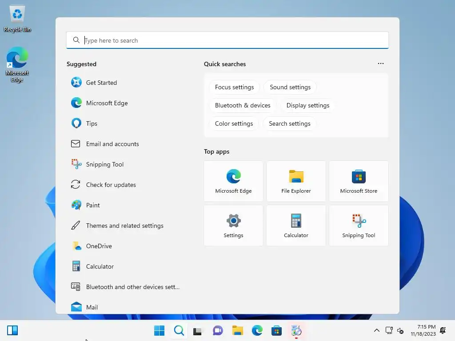
Task: Open the notification center bell icon
Action: point(443,330)
